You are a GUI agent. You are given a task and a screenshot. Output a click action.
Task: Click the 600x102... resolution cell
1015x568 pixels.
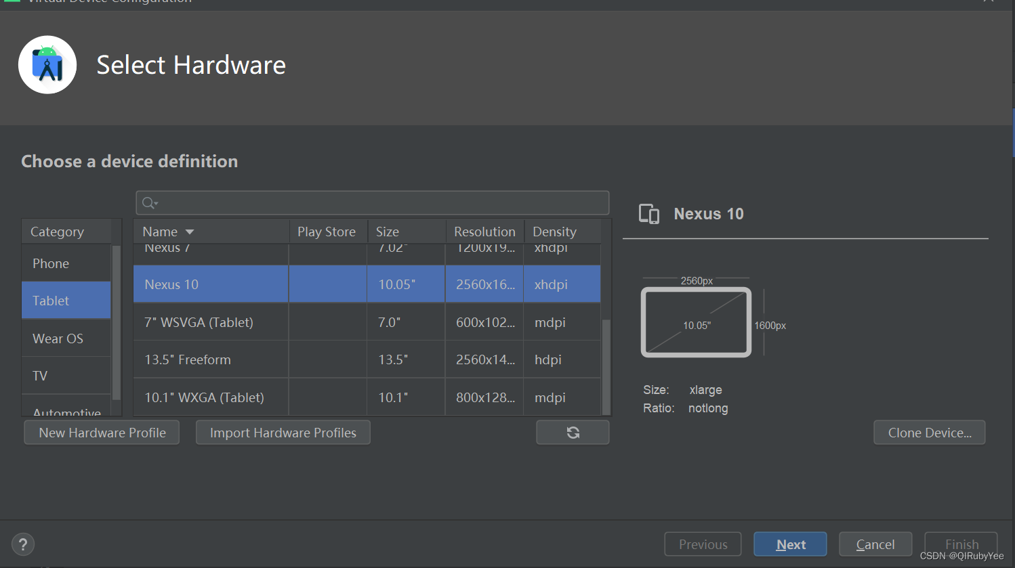click(484, 322)
